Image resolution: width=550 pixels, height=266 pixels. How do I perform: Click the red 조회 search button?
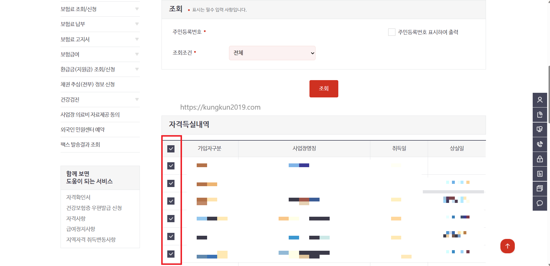[324, 88]
